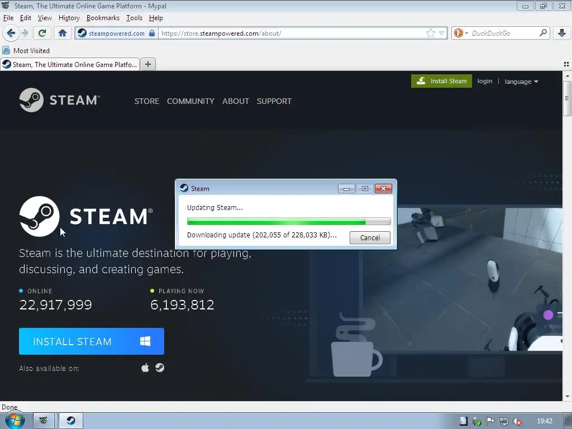This screenshot has width=572, height=429.
Task: Click the Downloading update status text
Action: (261, 235)
